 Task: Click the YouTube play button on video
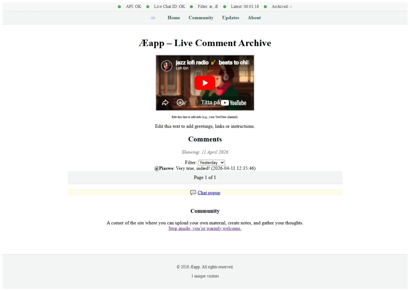tap(205, 83)
